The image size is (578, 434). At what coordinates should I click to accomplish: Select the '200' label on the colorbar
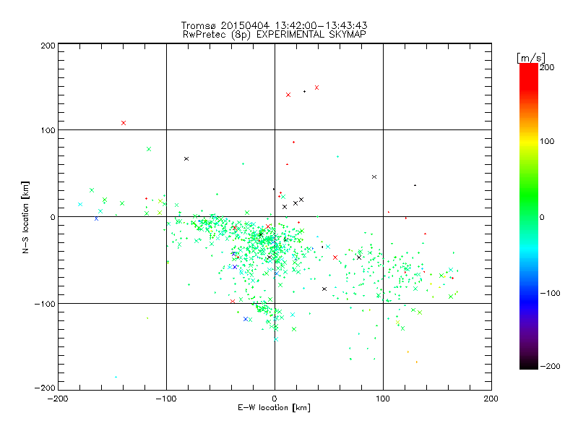click(547, 67)
